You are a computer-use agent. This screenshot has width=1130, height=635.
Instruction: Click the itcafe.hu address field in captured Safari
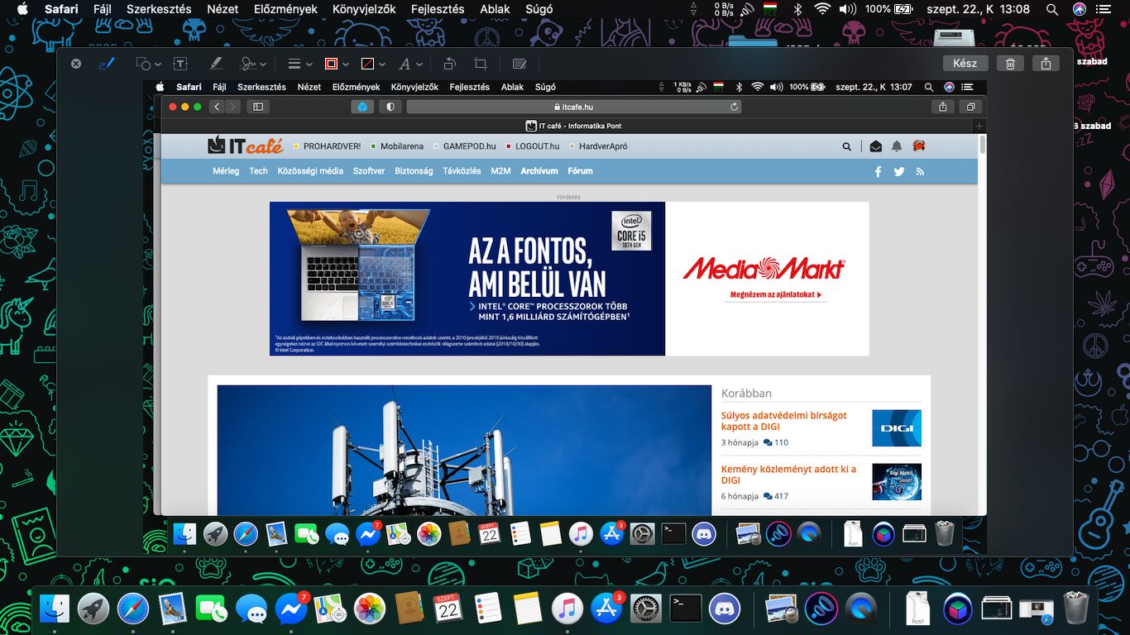tap(573, 107)
